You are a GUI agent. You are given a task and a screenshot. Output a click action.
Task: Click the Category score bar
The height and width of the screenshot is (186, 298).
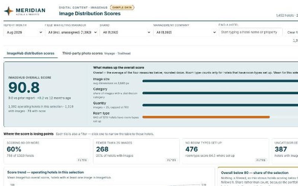click(x=220, y=93)
